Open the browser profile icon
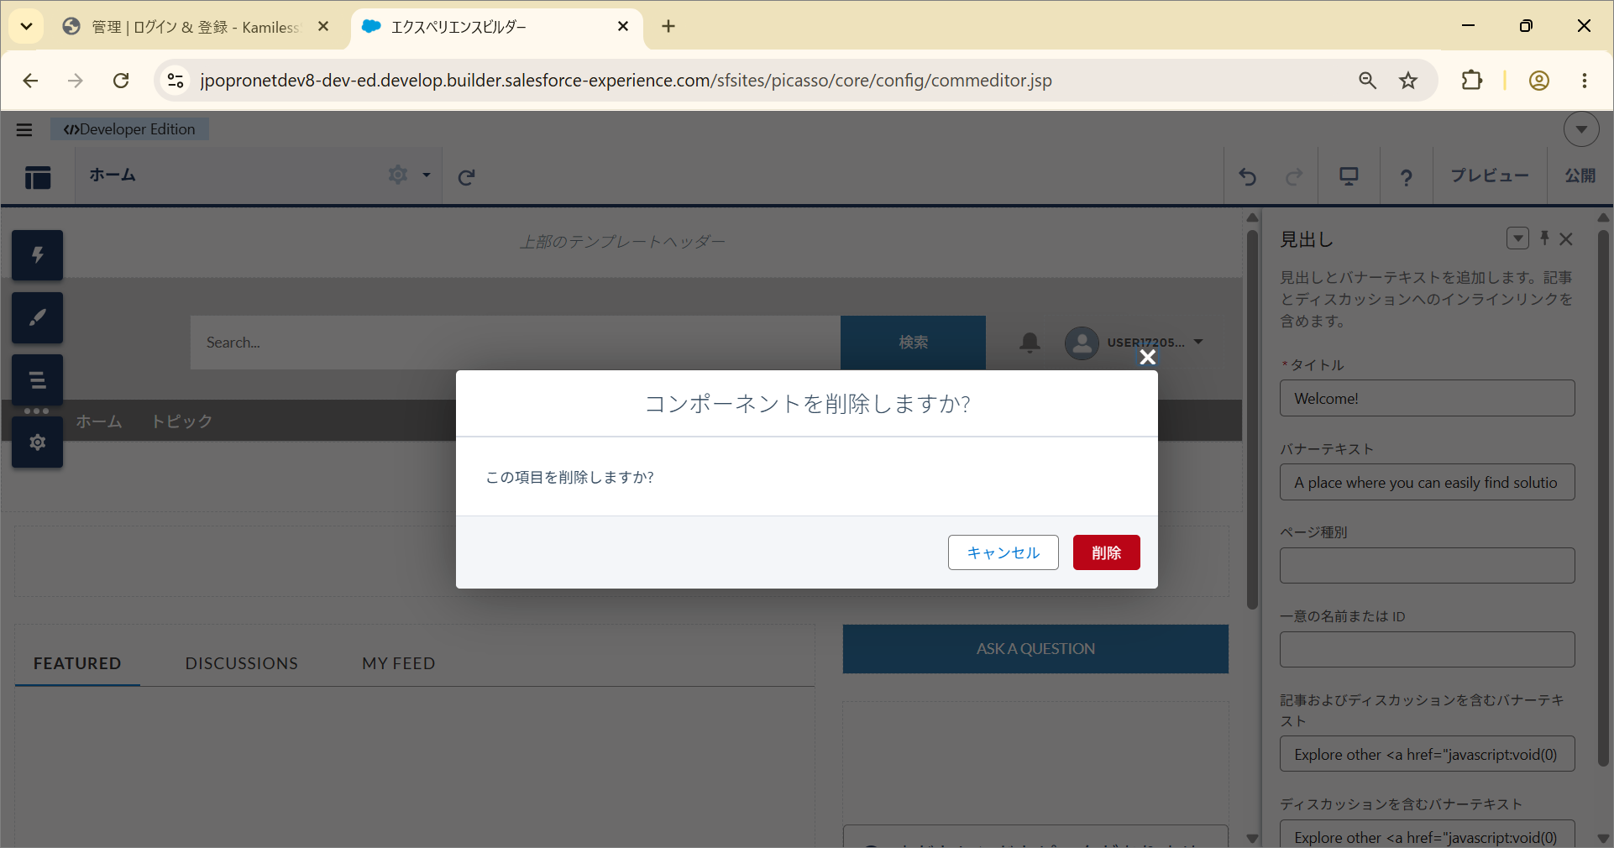The width and height of the screenshot is (1614, 848). point(1539,81)
